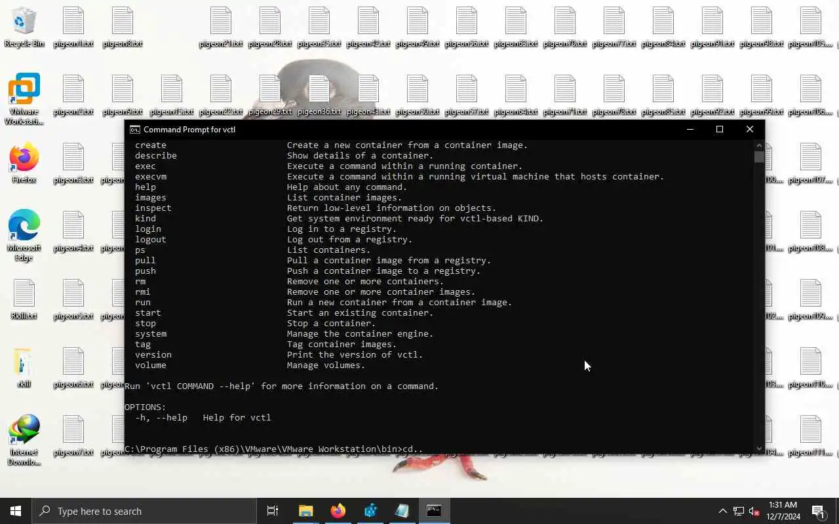Select the pigeon28.txt file icon

[x=270, y=28]
